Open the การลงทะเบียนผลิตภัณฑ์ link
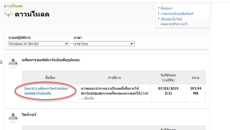The width and height of the screenshot is (230, 130). 177,14
